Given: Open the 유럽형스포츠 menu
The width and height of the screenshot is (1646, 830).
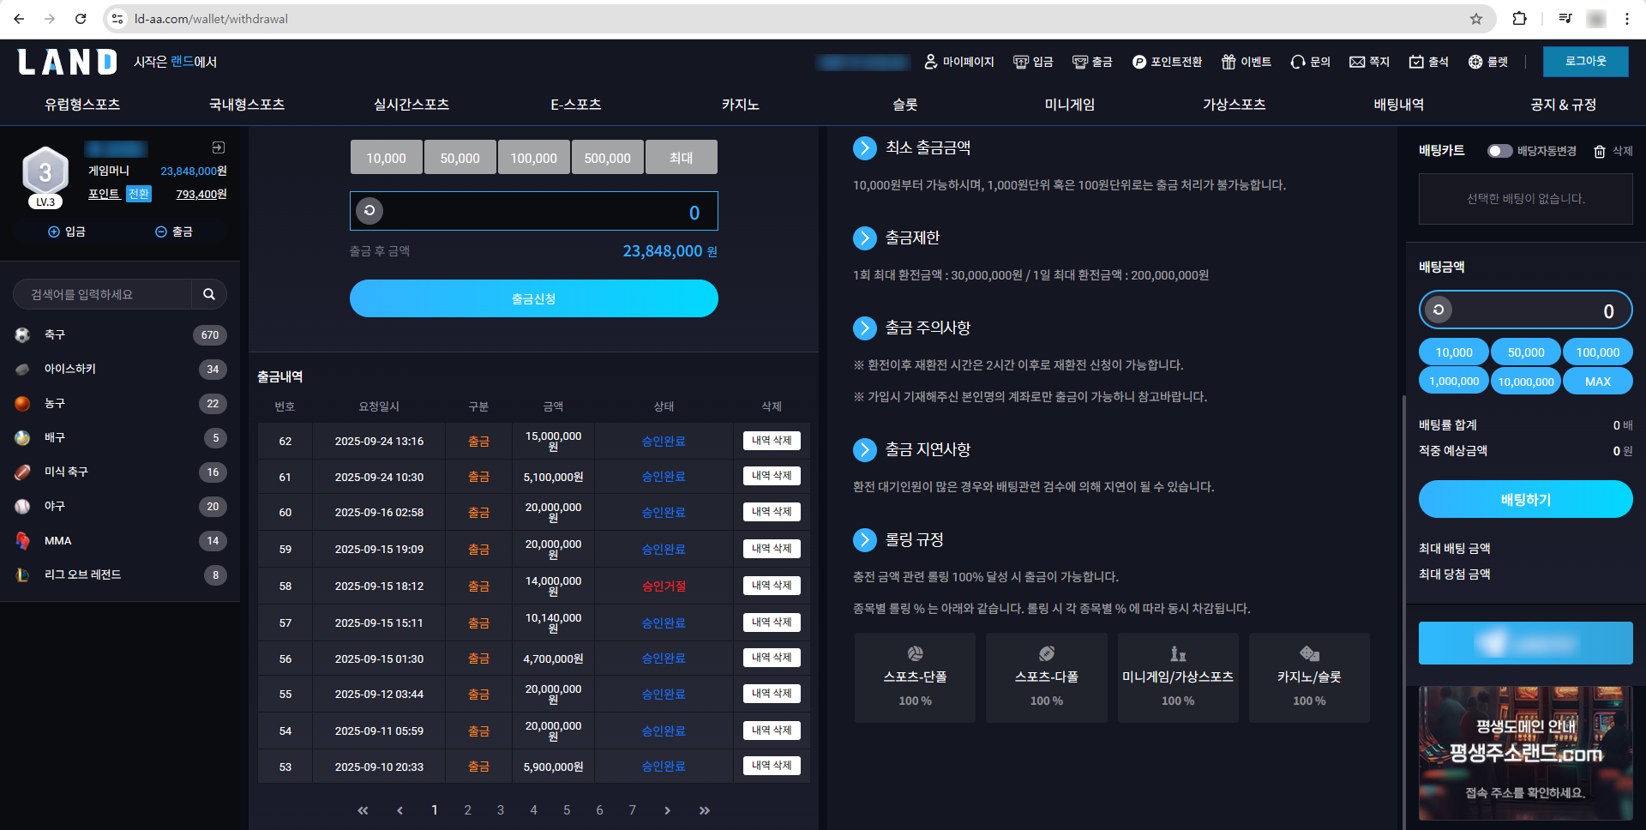Looking at the screenshot, I should [82, 105].
